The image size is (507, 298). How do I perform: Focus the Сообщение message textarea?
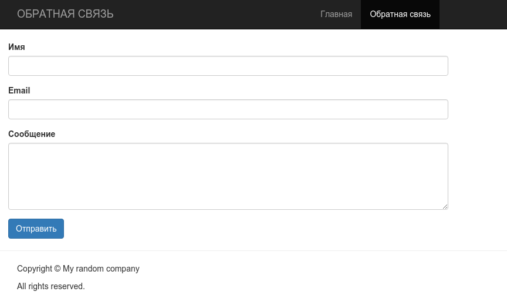point(228,176)
